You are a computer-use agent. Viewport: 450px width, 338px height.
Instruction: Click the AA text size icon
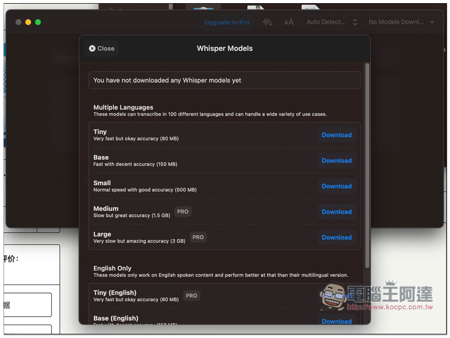click(x=289, y=22)
